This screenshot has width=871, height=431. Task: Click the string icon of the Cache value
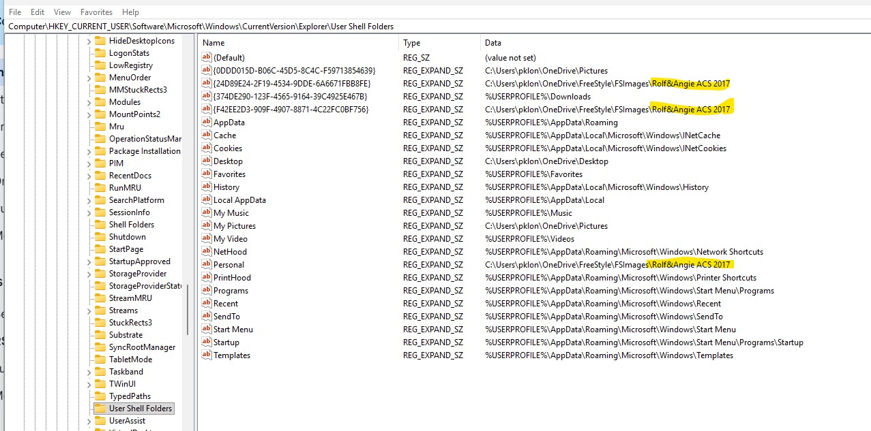(207, 135)
